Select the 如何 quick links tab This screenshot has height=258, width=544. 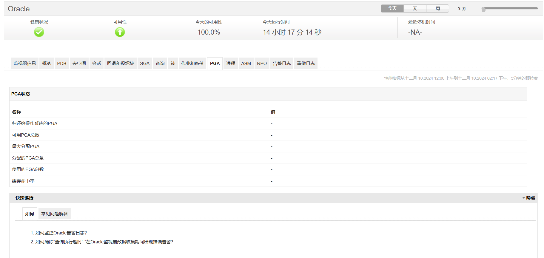tap(30, 214)
